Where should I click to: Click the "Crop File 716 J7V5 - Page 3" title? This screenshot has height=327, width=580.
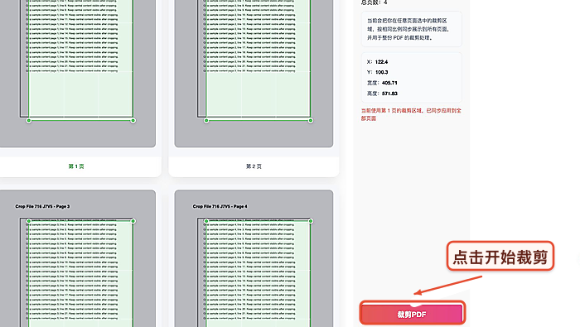tap(42, 206)
